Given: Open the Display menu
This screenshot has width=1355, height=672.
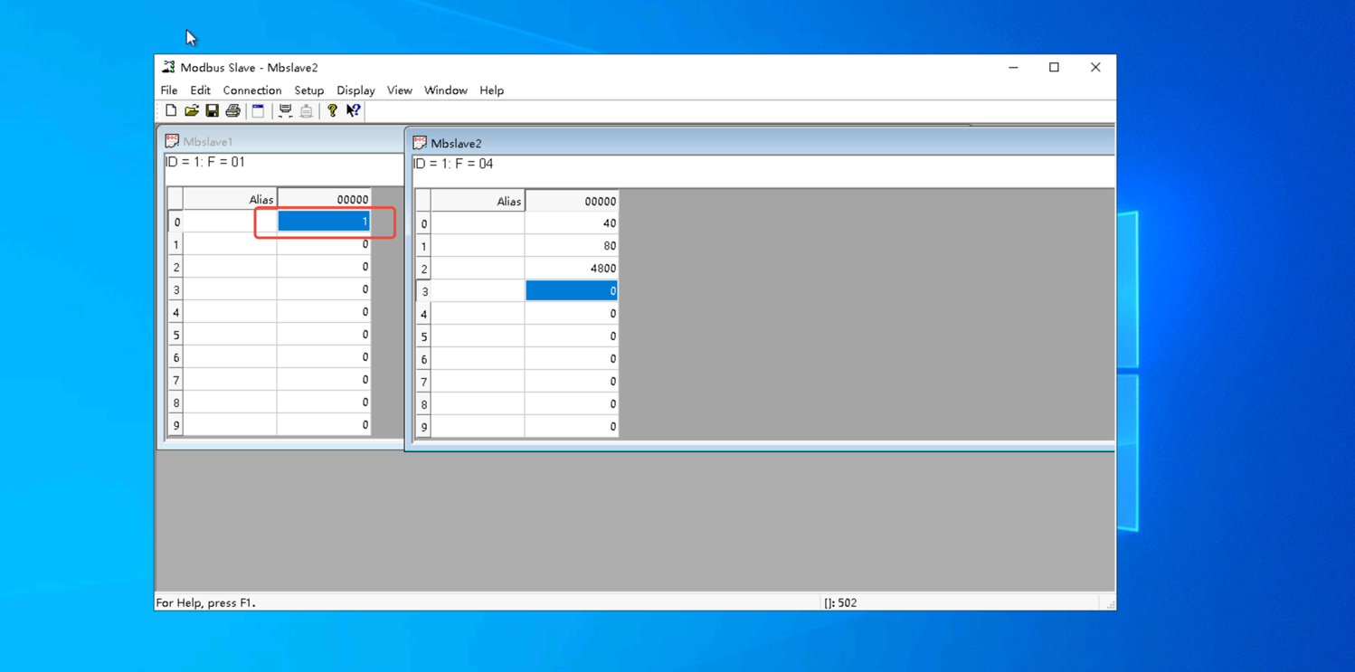Looking at the screenshot, I should point(355,90).
